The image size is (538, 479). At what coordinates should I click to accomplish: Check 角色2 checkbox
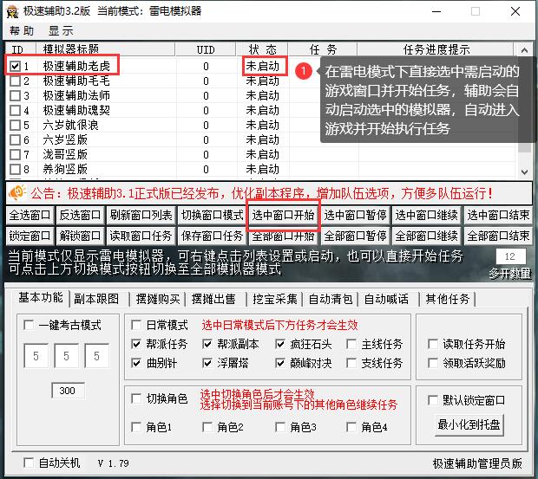coord(207,427)
